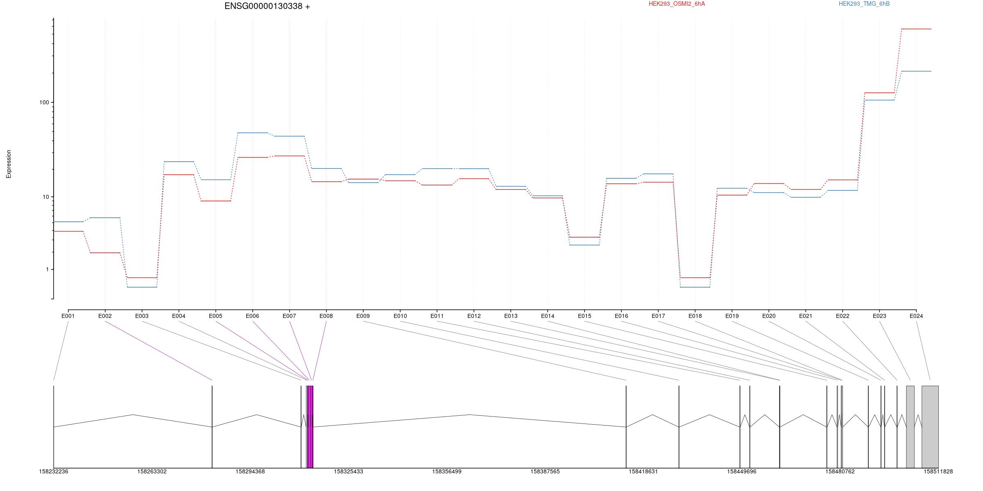Select exon label E002
983x491 pixels.
[x=105, y=316]
